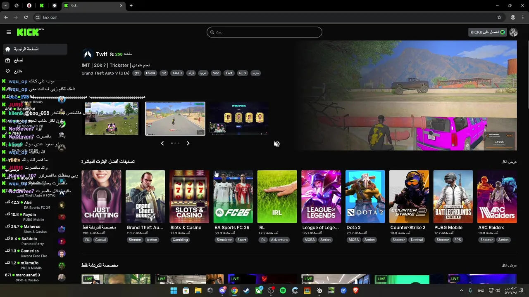
Task: Open the EA Sports FC 26 card
Action: point(233,197)
